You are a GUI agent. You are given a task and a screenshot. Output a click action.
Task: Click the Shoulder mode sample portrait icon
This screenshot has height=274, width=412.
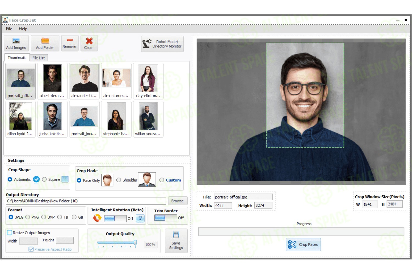(147, 179)
